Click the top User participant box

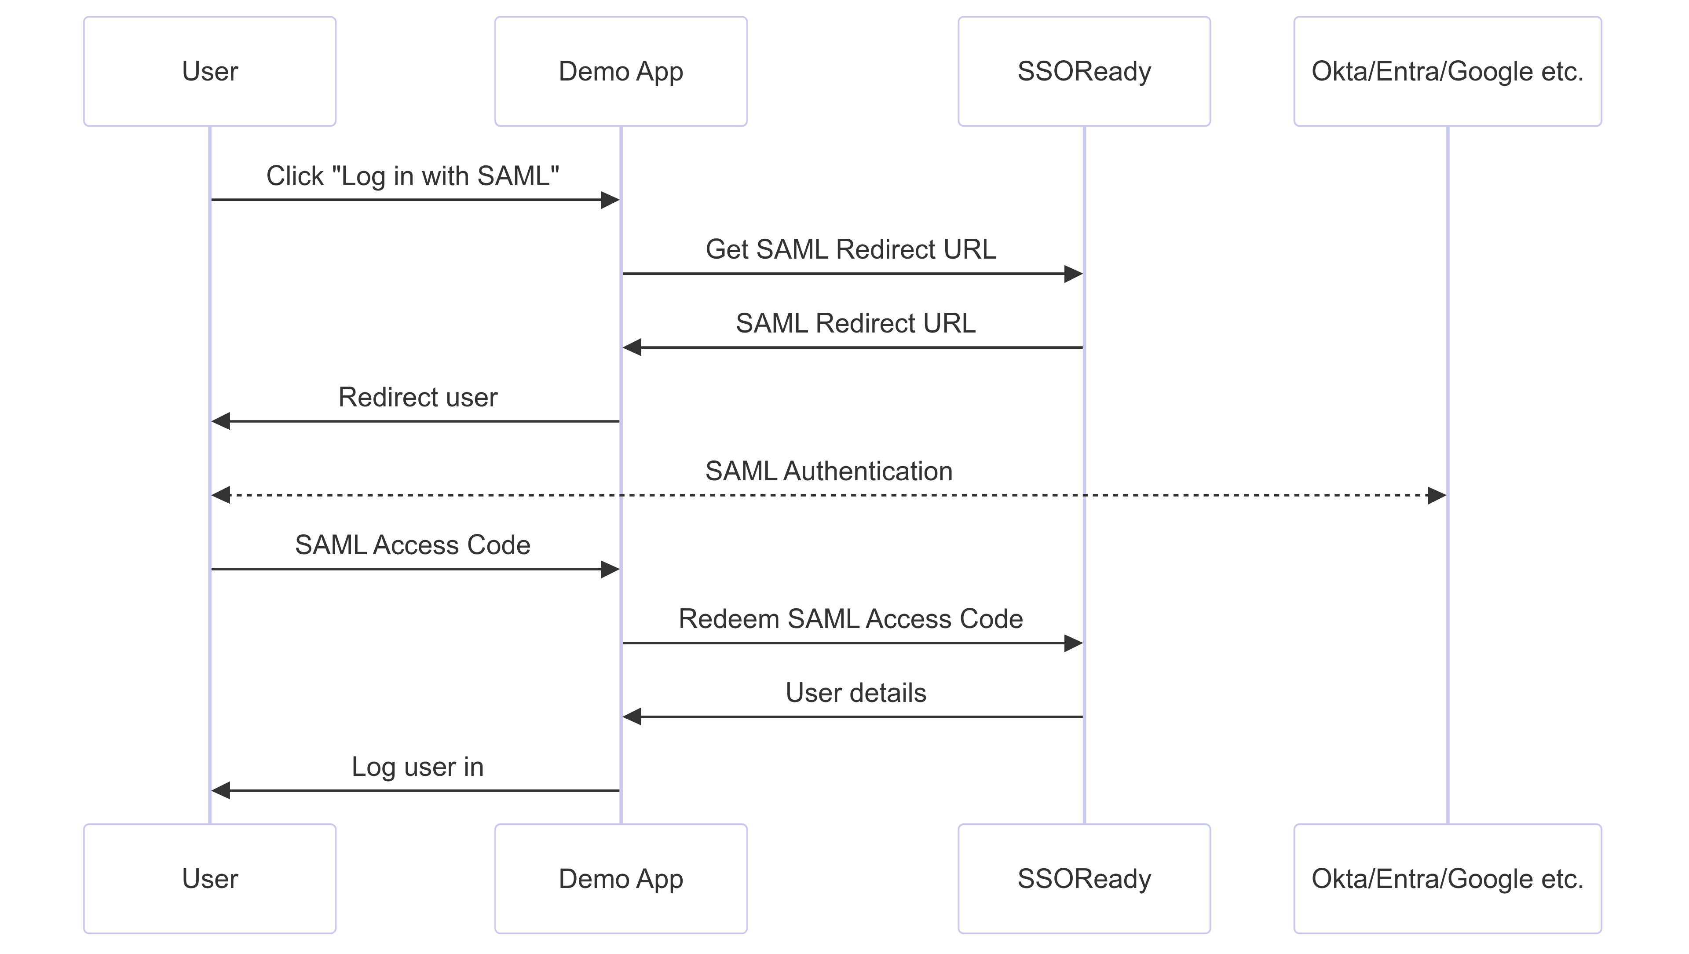210,71
